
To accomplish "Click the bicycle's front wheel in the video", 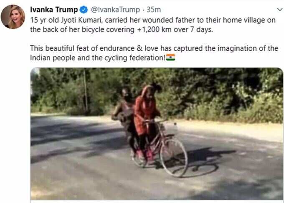I will (x=174, y=157).
